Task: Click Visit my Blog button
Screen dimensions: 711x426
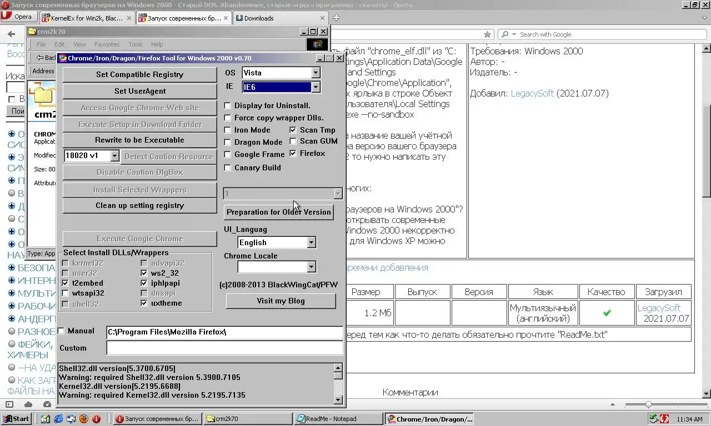Action: point(281,301)
